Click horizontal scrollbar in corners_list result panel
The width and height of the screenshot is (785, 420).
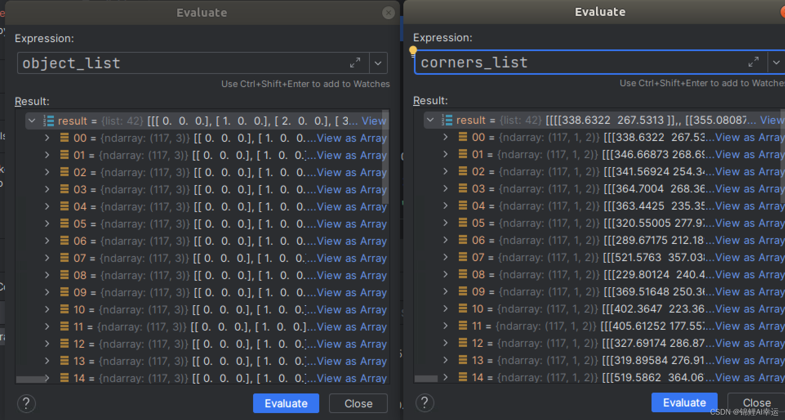pos(426,379)
